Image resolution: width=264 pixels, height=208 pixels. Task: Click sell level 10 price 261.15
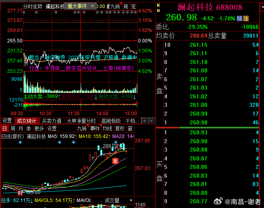point(199,45)
